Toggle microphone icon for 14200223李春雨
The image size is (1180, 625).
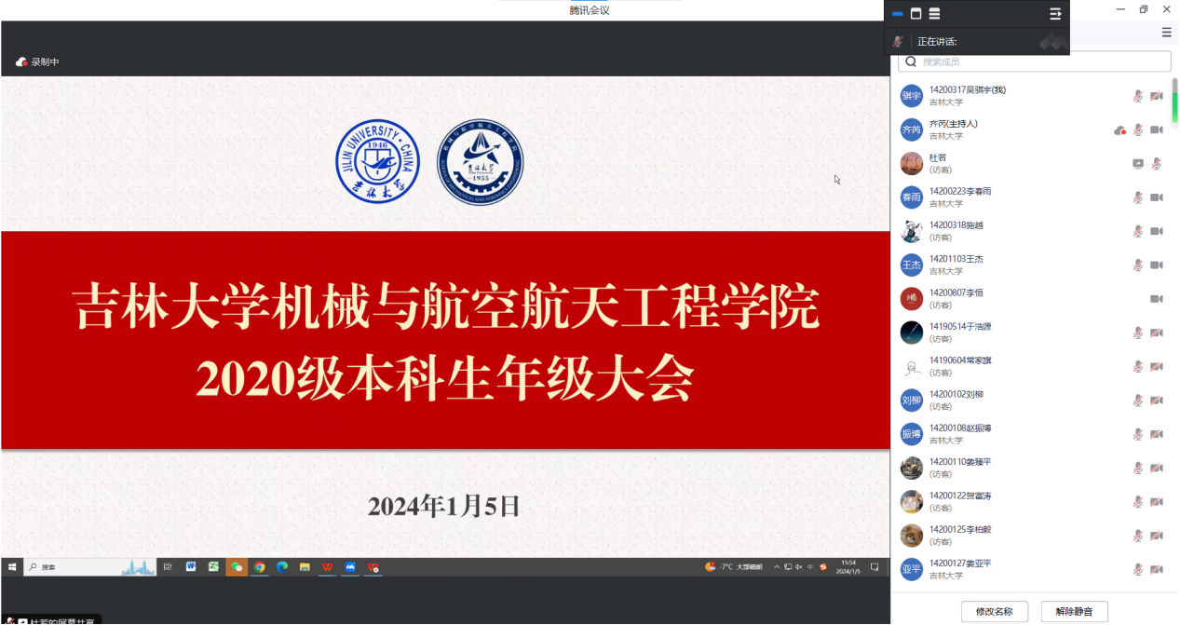coord(1137,197)
